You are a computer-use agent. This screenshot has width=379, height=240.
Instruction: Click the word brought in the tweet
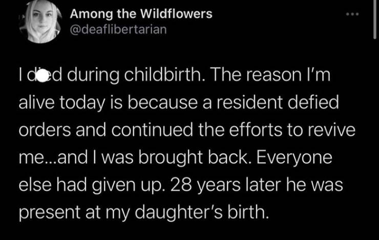[x=171, y=158]
